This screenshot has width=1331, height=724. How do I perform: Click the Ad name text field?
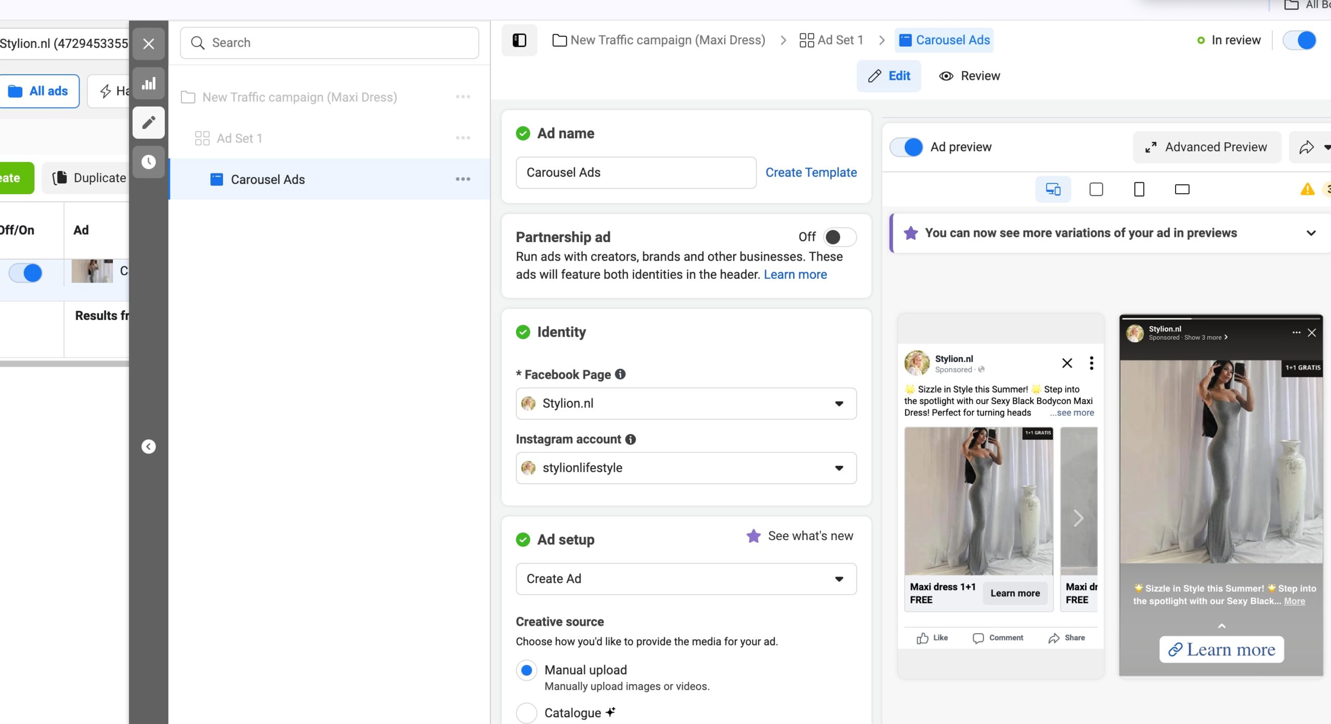(x=635, y=172)
